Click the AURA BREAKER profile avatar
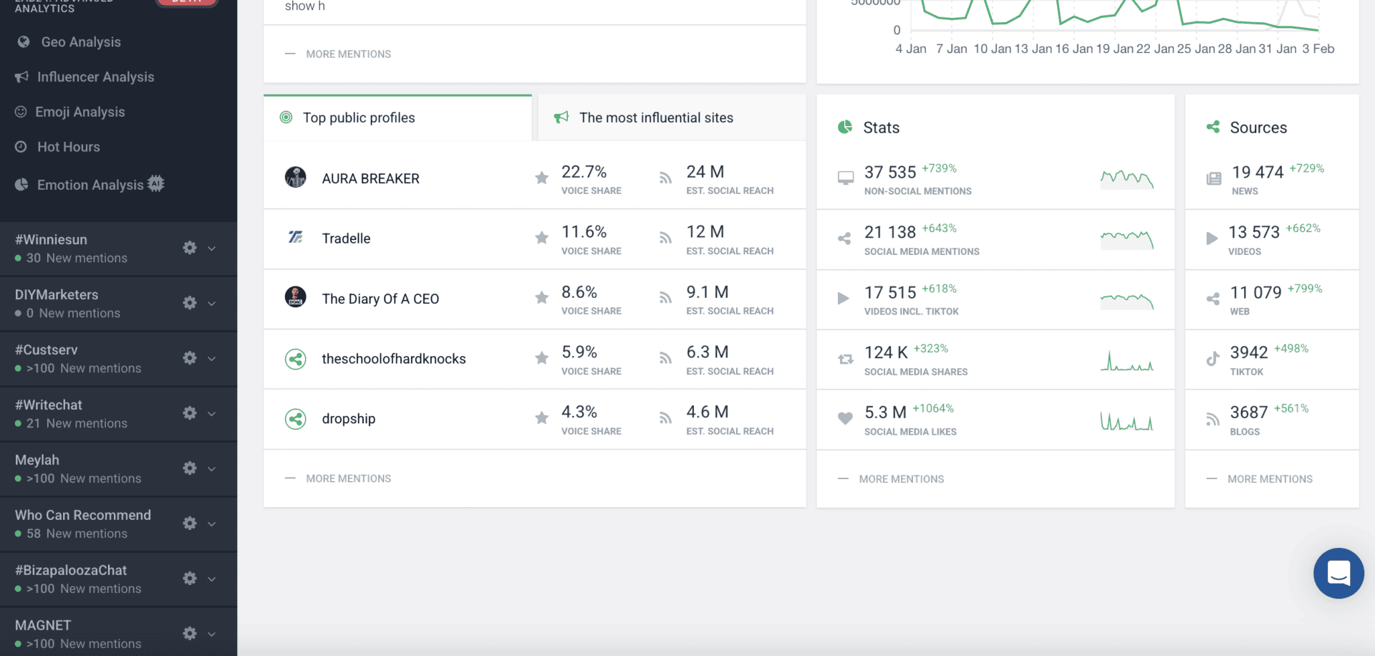 295,177
